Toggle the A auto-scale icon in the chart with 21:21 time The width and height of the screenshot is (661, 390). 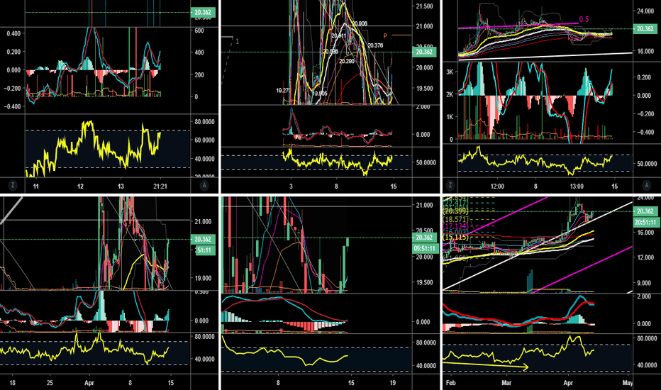(204, 185)
